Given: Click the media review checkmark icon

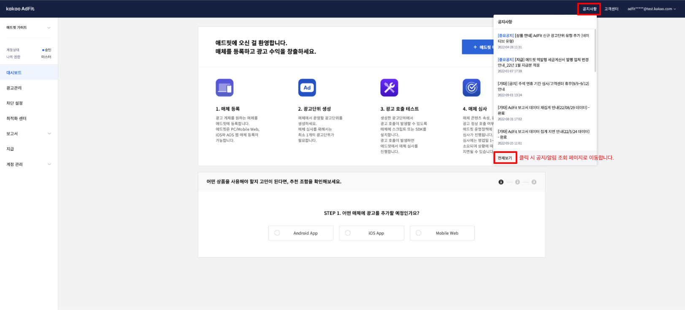Looking at the screenshot, I should click(x=471, y=88).
